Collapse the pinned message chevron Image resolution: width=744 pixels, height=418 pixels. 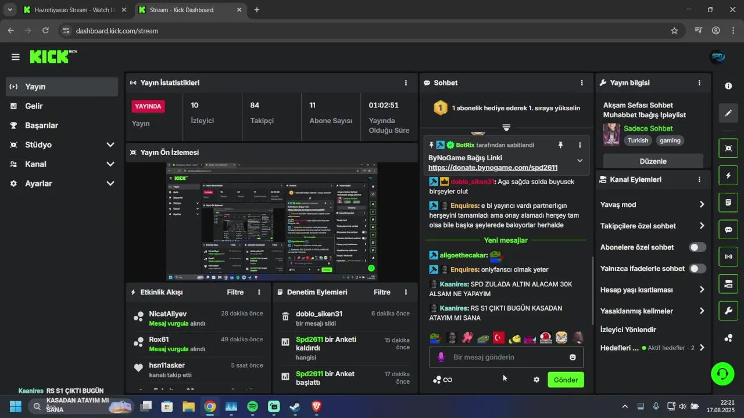pos(580,161)
